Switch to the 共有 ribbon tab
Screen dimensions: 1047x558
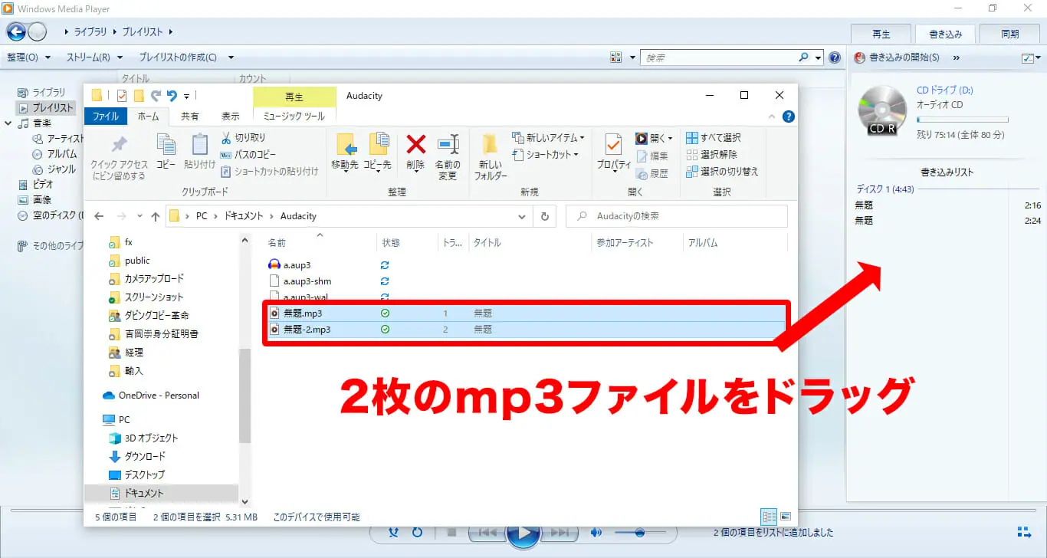tap(189, 117)
